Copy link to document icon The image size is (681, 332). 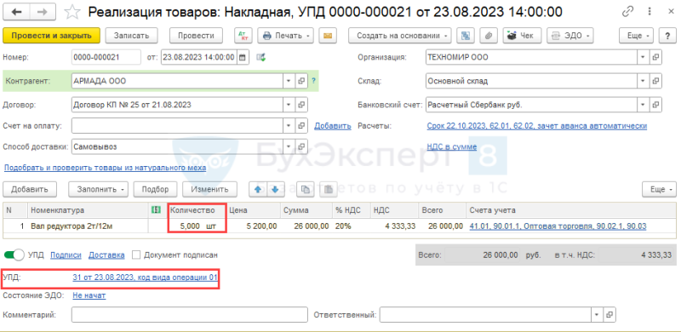click(627, 12)
